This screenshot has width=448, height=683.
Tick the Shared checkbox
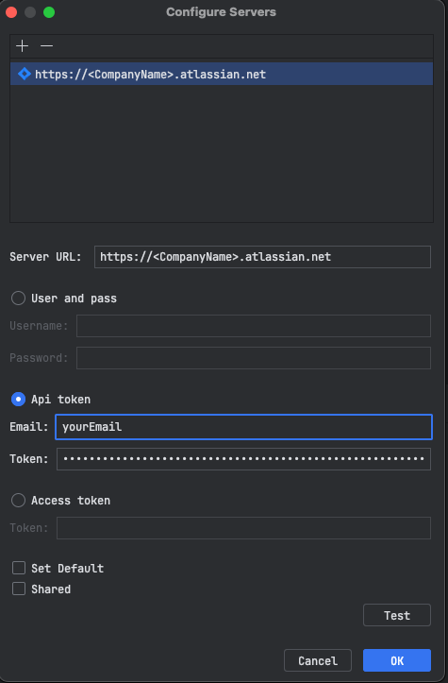pyautogui.click(x=19, y=589)
